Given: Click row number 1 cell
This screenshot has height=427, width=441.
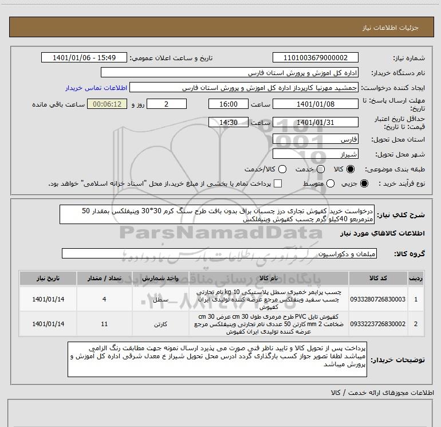Looking at the screenshot, I should point(416,299).
